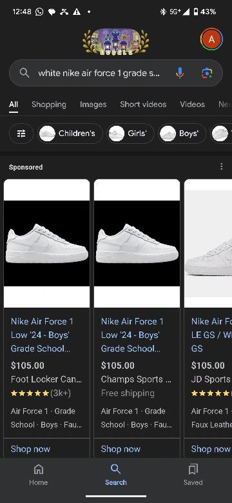Select the Girls' filter chip
The height and width of the screenshot is (503, 232).
[x=130, y=133]
